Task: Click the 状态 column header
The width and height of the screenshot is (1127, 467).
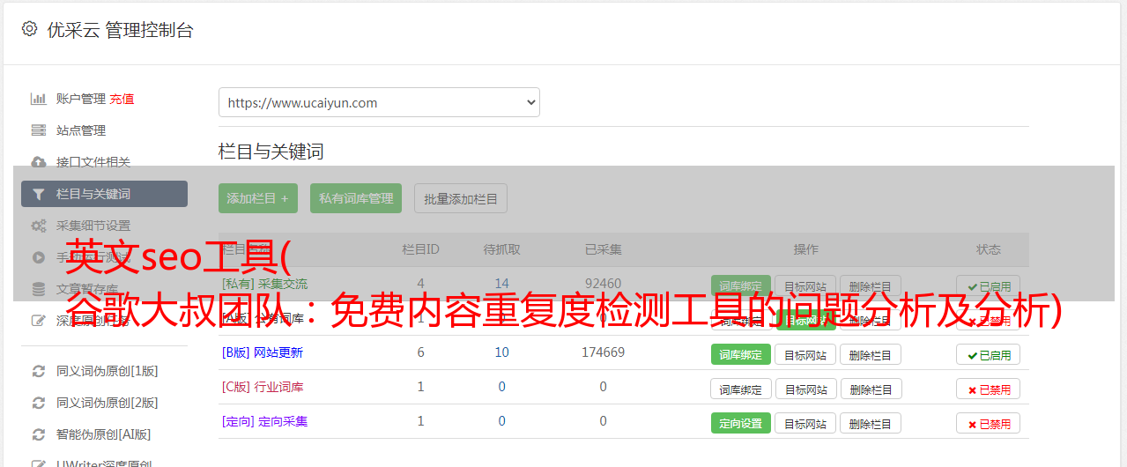Action: (x=989, y=249)
